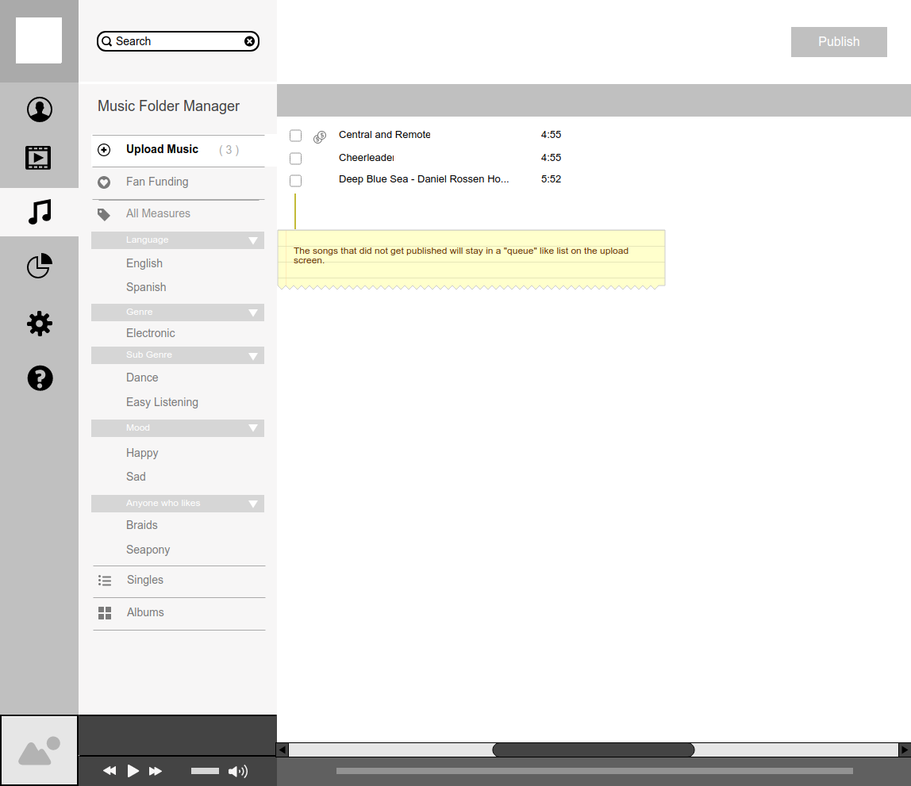Click the Publish button
This screenshot has height=786, width=911.
pyautogui.click(x=838, y=42)
